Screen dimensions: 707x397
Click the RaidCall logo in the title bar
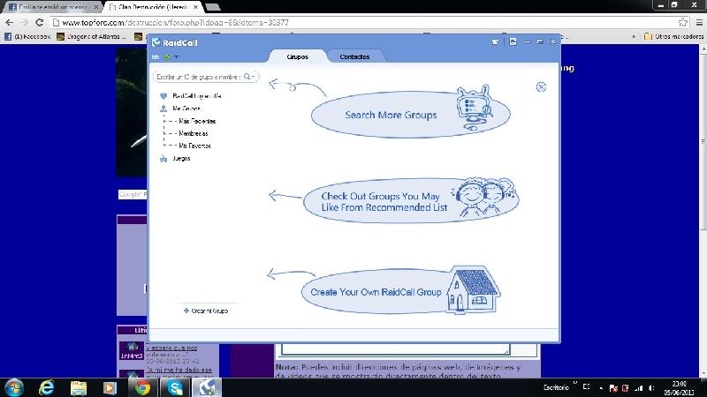coord(174,42)
